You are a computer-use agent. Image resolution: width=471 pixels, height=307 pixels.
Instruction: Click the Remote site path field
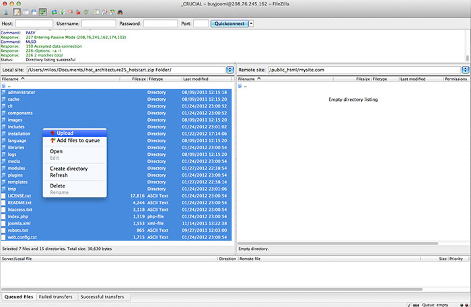click(365, 70)
